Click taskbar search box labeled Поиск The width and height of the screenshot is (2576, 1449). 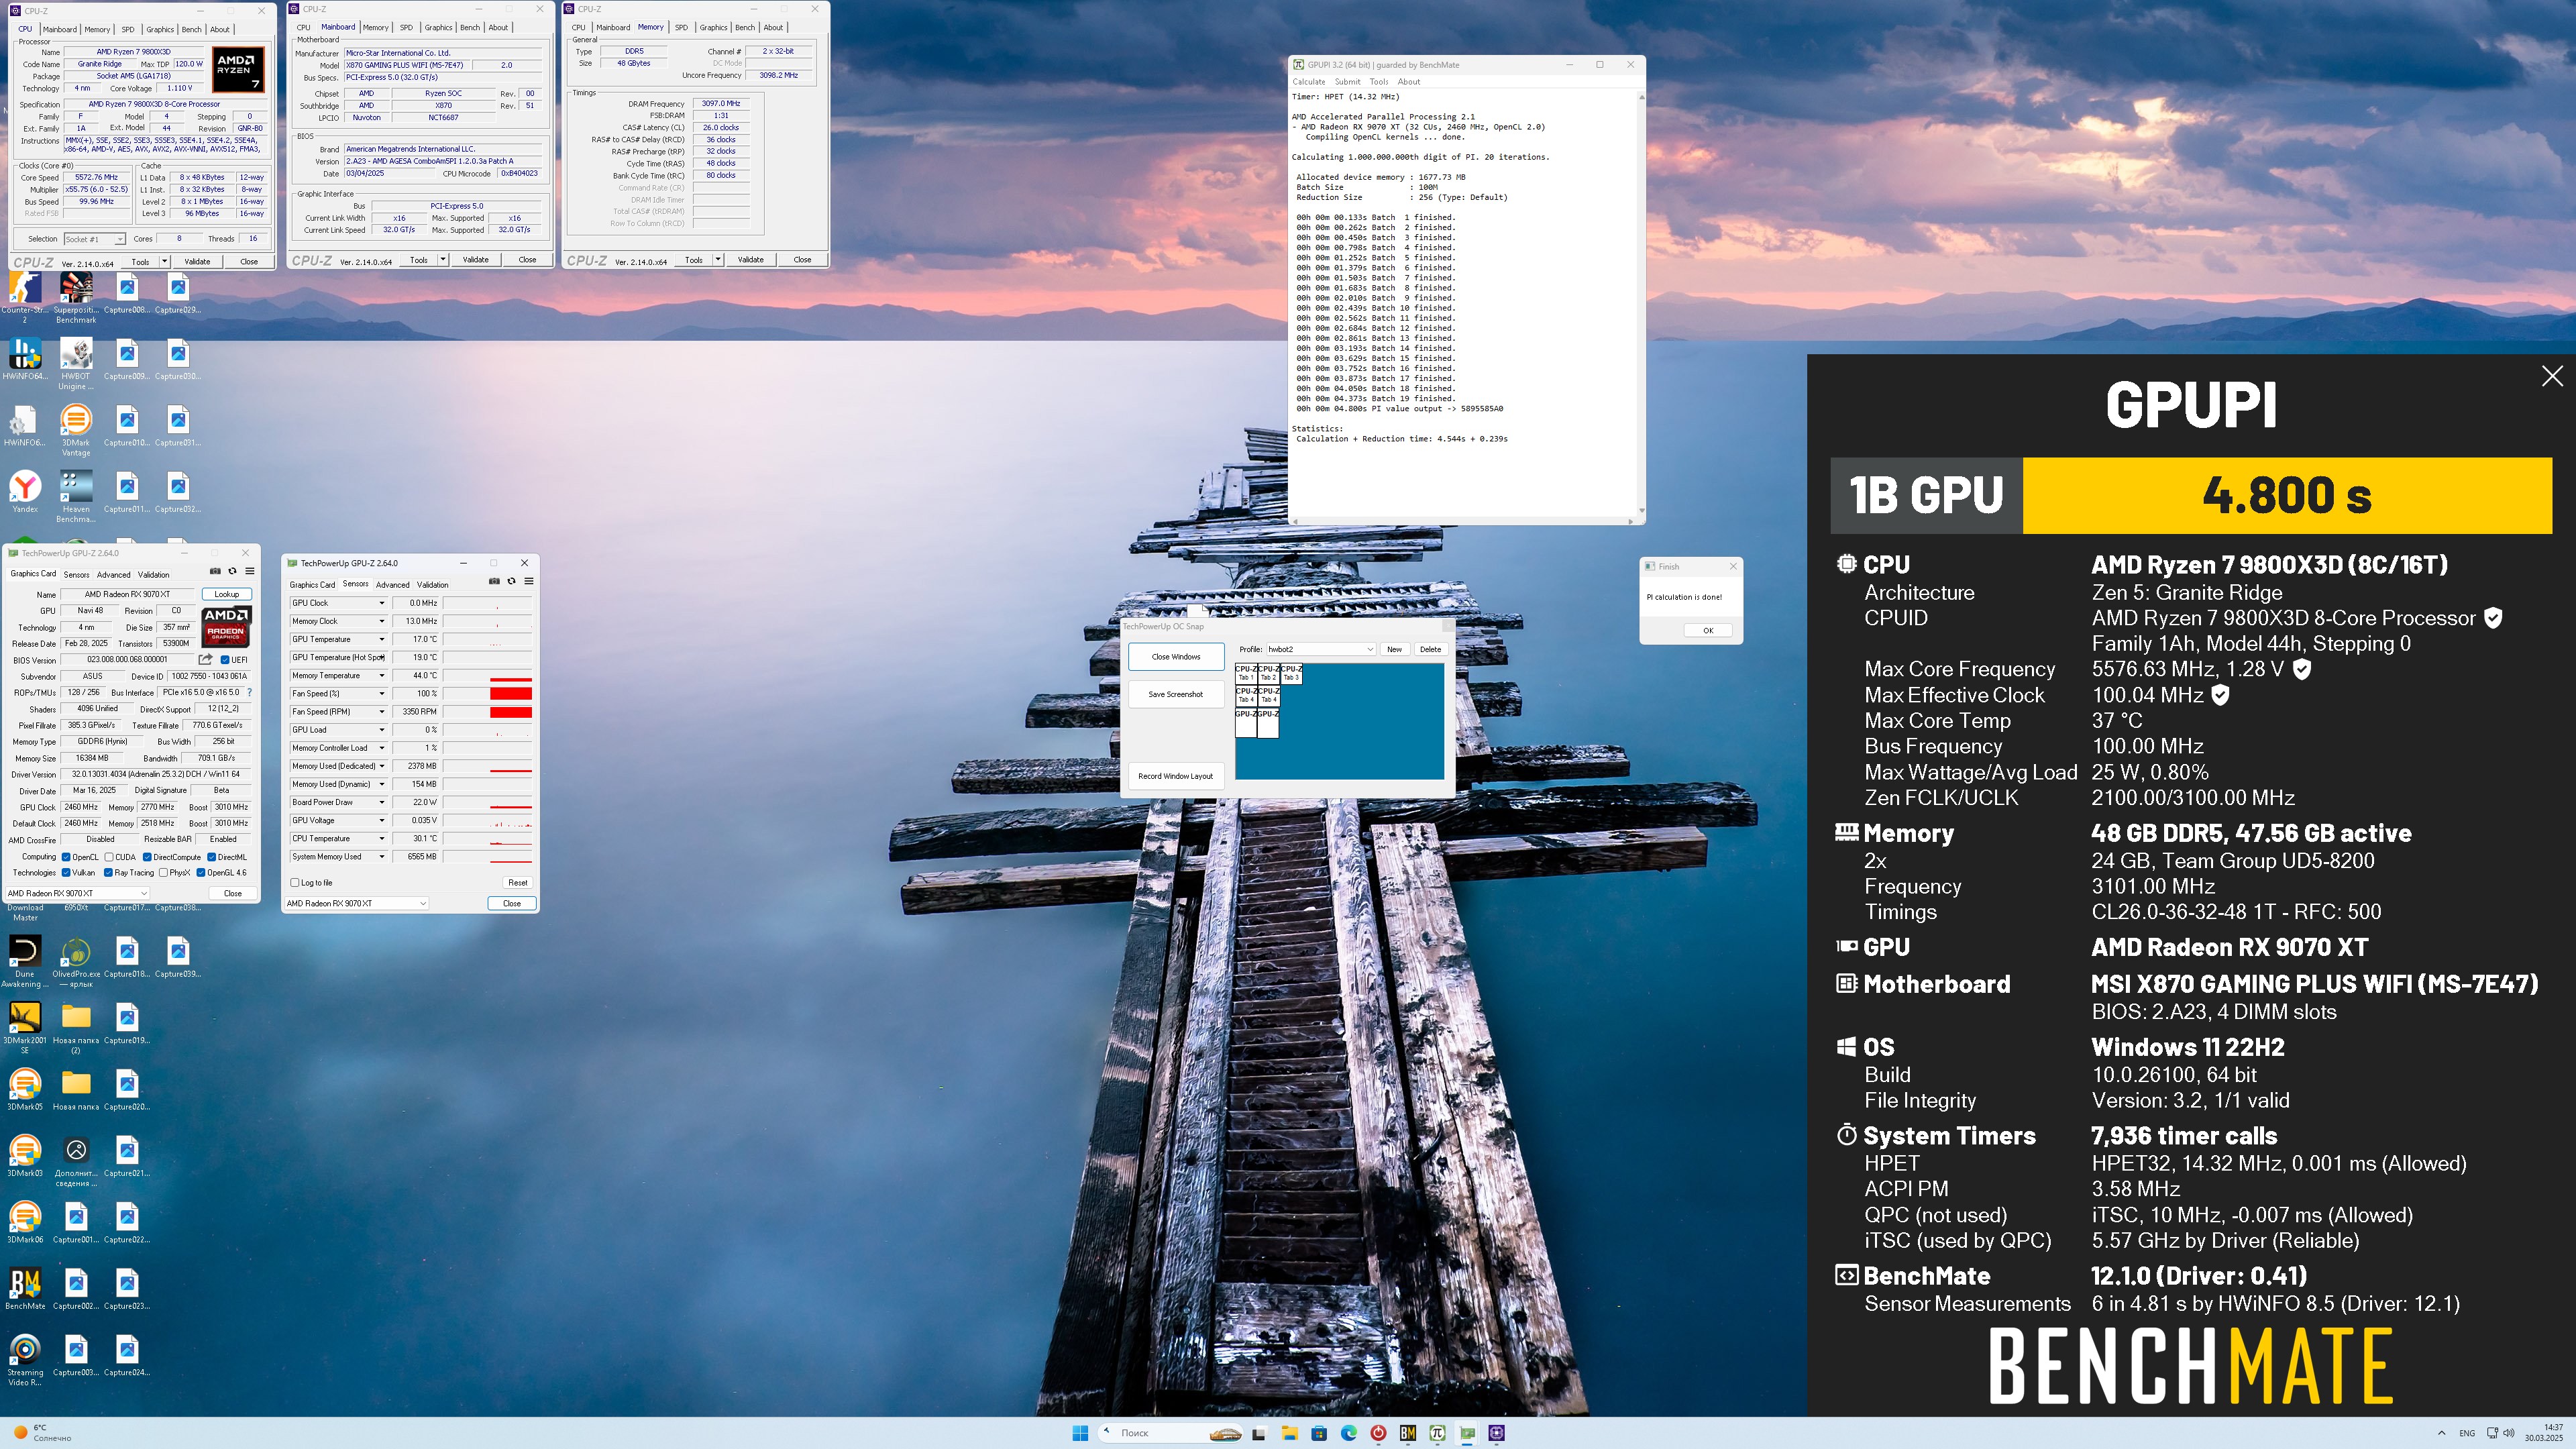(x=1171, y=1433)
